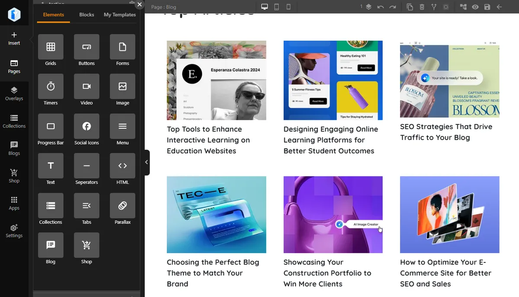Open Apps in left sidebar
The height and width of the screenshot is (297, 519).
pyautogui.click(x=14, y=204)
